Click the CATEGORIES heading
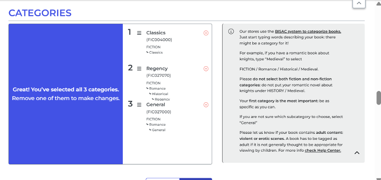 40,13
